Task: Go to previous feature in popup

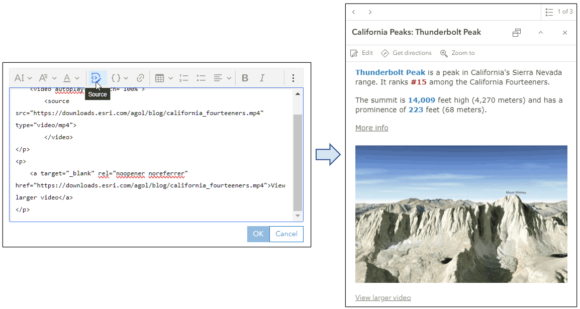Action: pos(354,12)
